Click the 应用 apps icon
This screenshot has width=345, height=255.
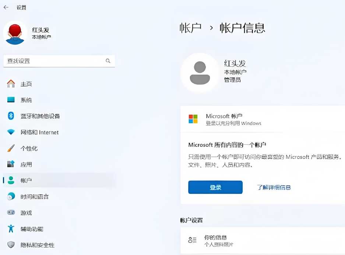point(11,164)
